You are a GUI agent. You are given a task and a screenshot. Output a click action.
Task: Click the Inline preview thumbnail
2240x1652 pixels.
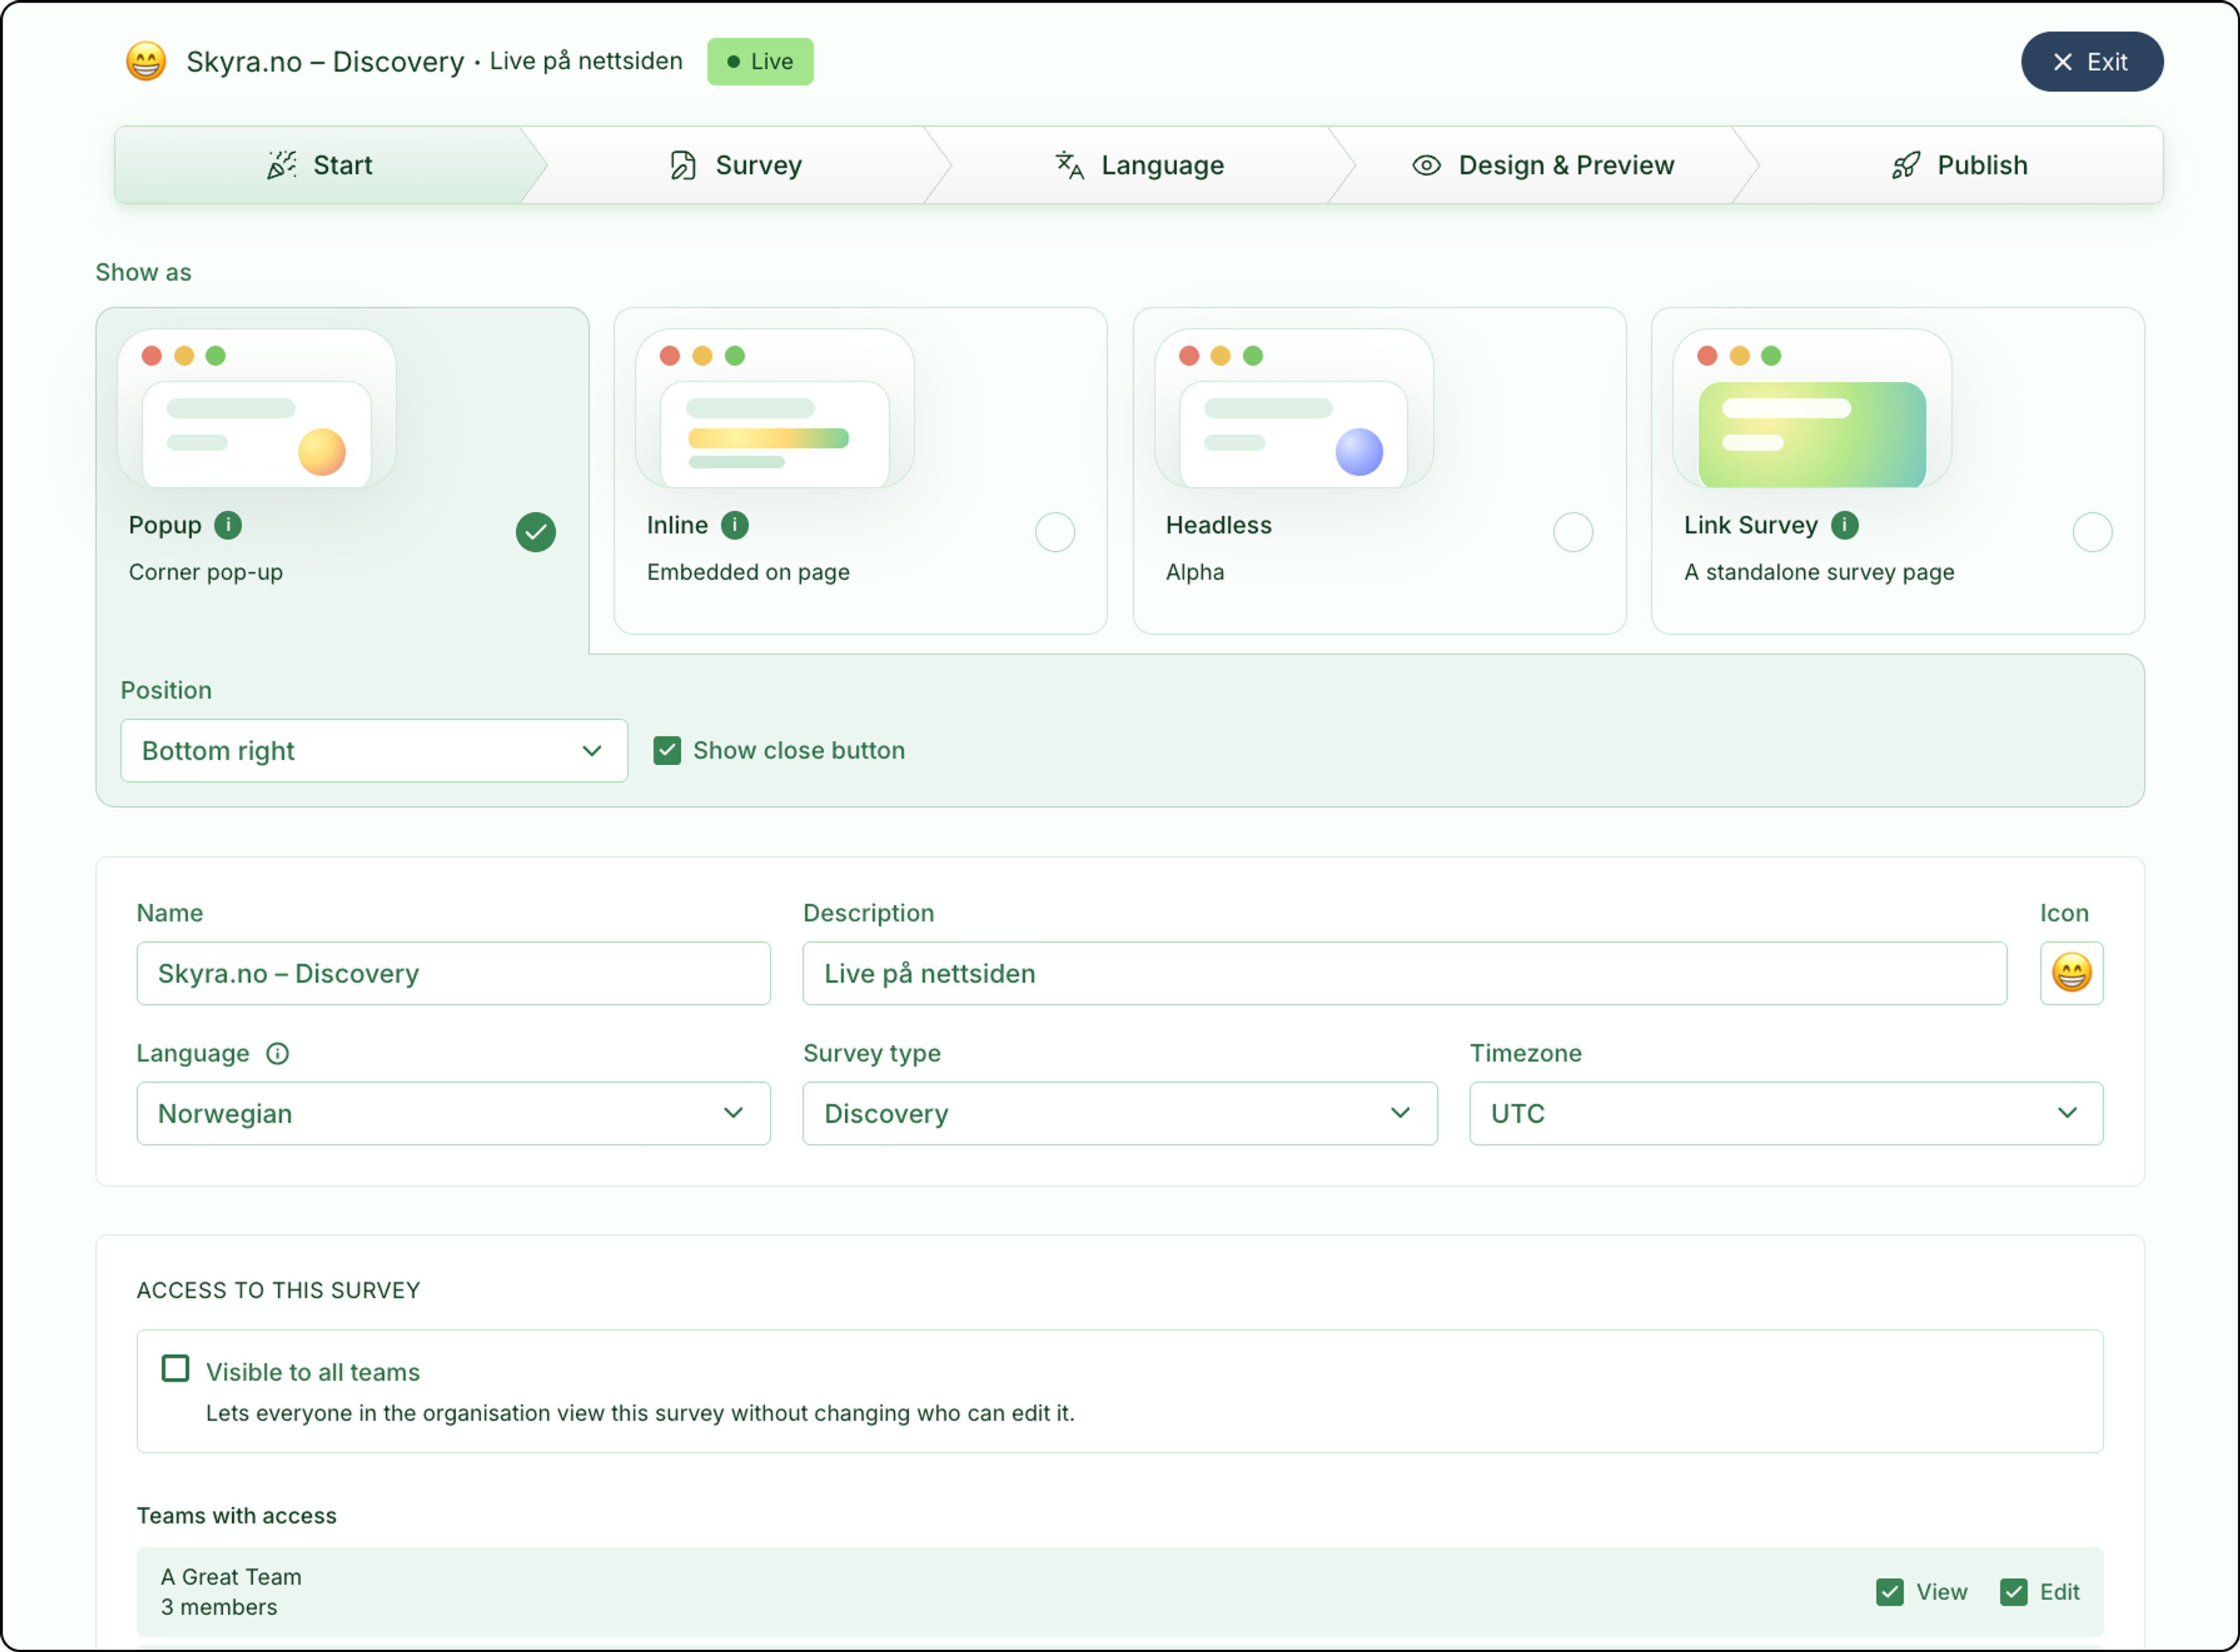coord(775,408)
